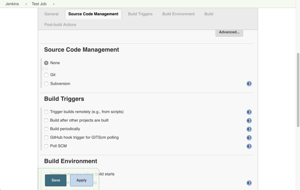Select the Git source code option

coord(46,75)
